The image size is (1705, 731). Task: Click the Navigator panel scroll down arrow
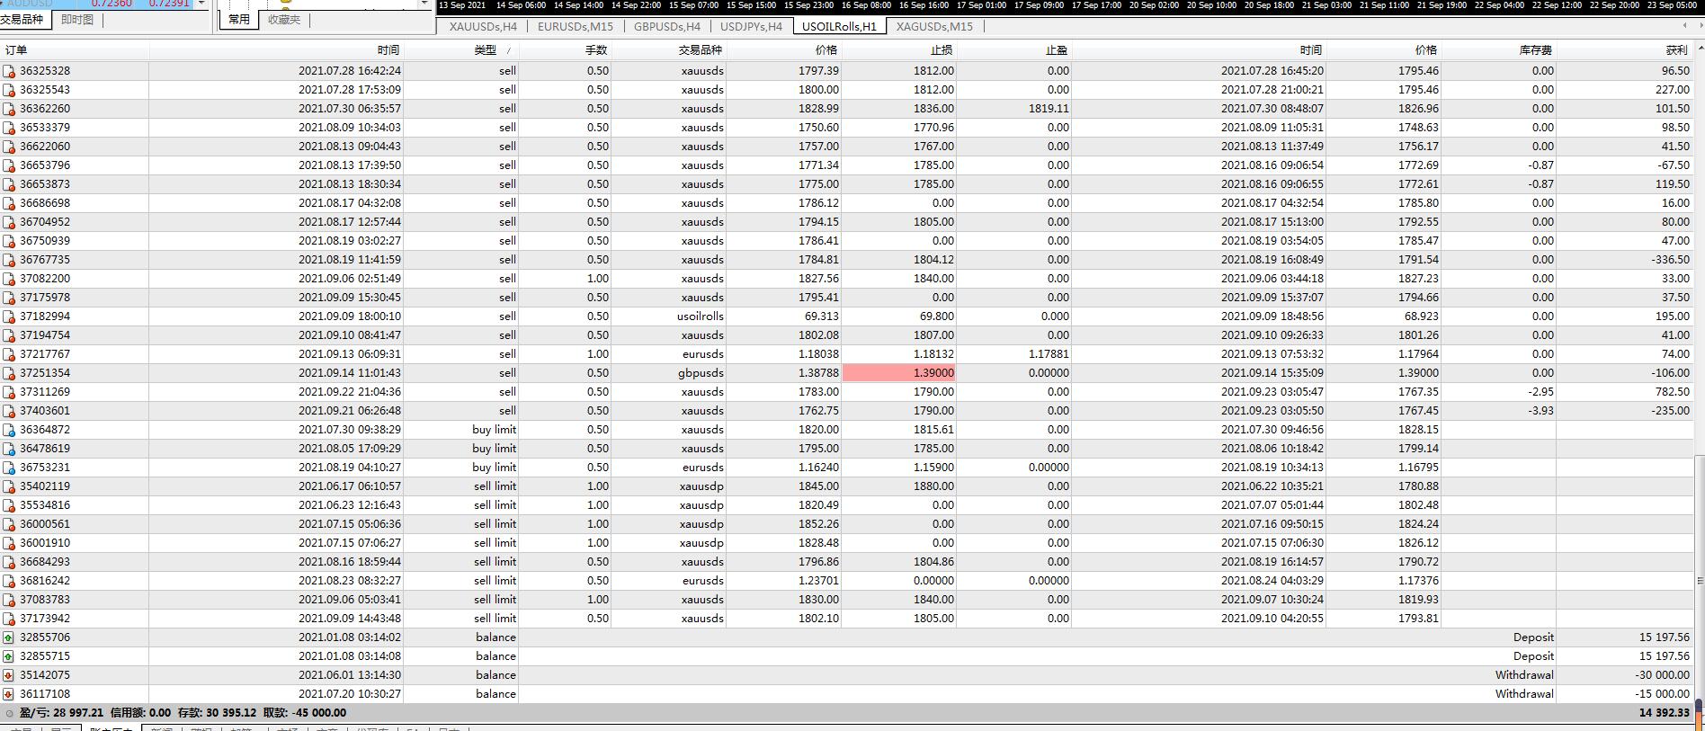pos(424,4)
